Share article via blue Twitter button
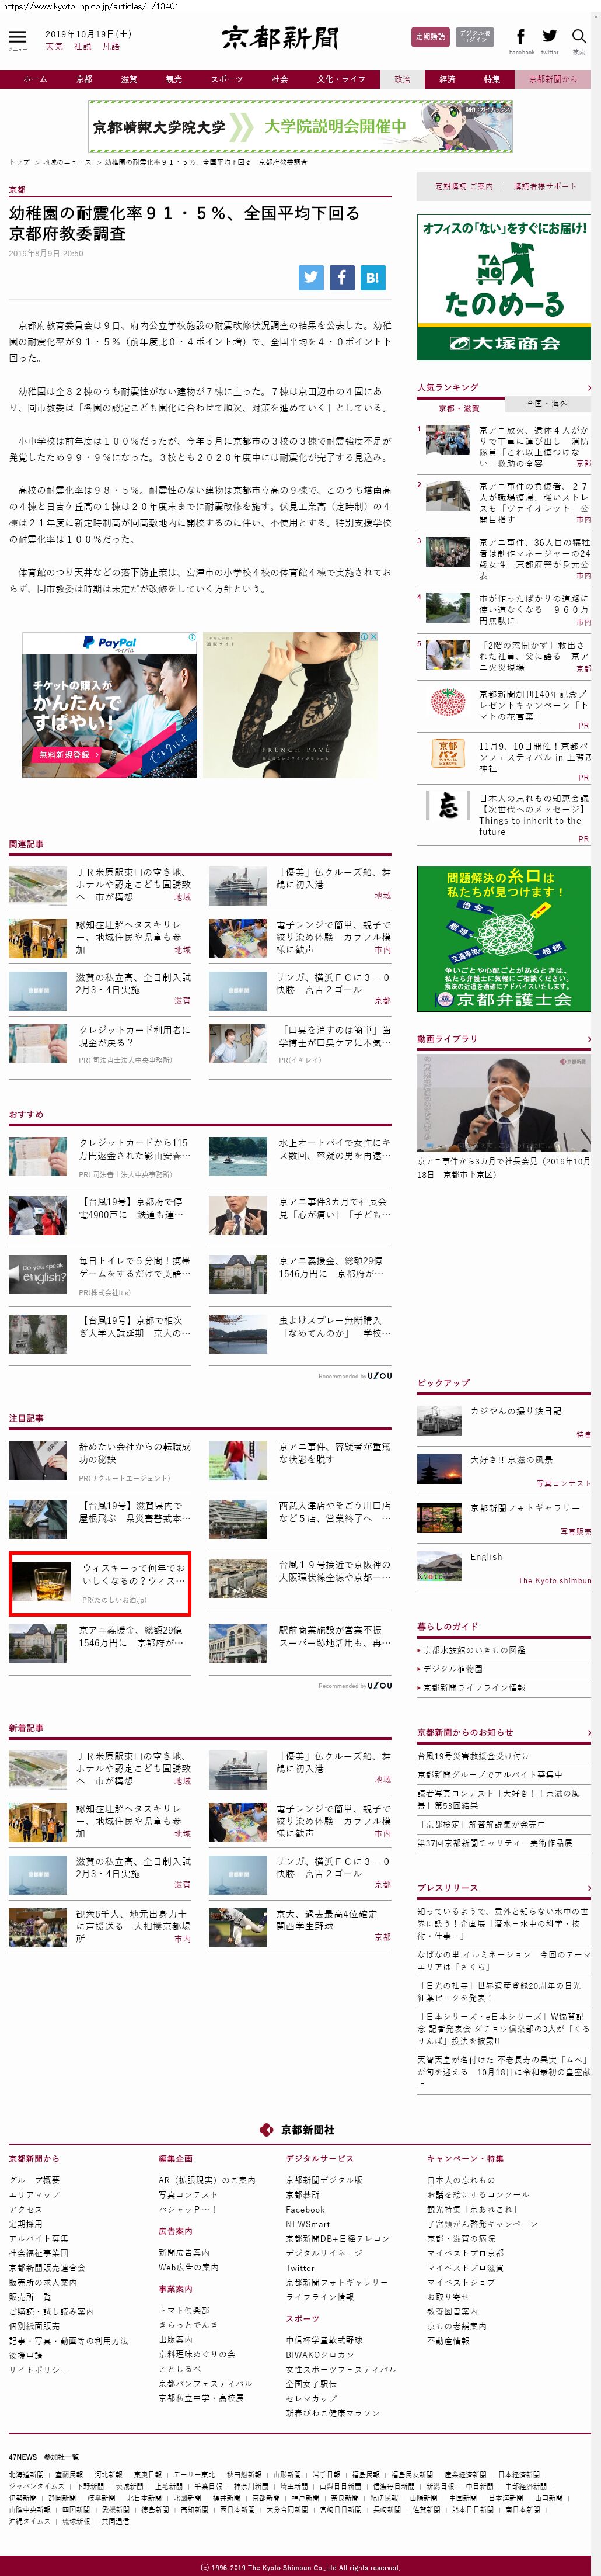The height and width of the screenshot is (2576, 601). click(312, 278)
